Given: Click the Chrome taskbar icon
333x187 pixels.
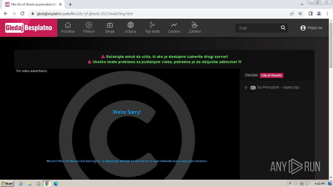Looking at the screenshot, I should point(47,184).
